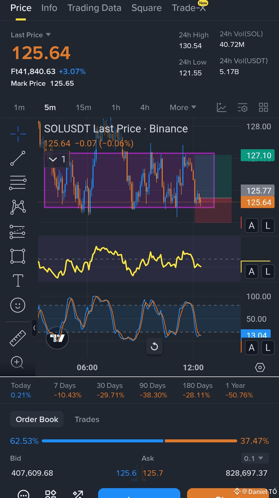Click the 06:00 time axis label
279x498 pixels.
87,367
